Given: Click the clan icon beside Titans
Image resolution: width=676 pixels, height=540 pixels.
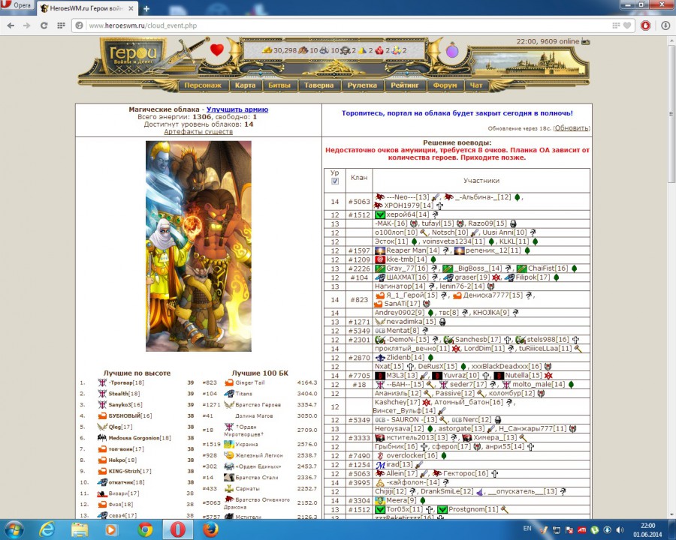Looking at the screenshot, I should click(x=229, y=394).
